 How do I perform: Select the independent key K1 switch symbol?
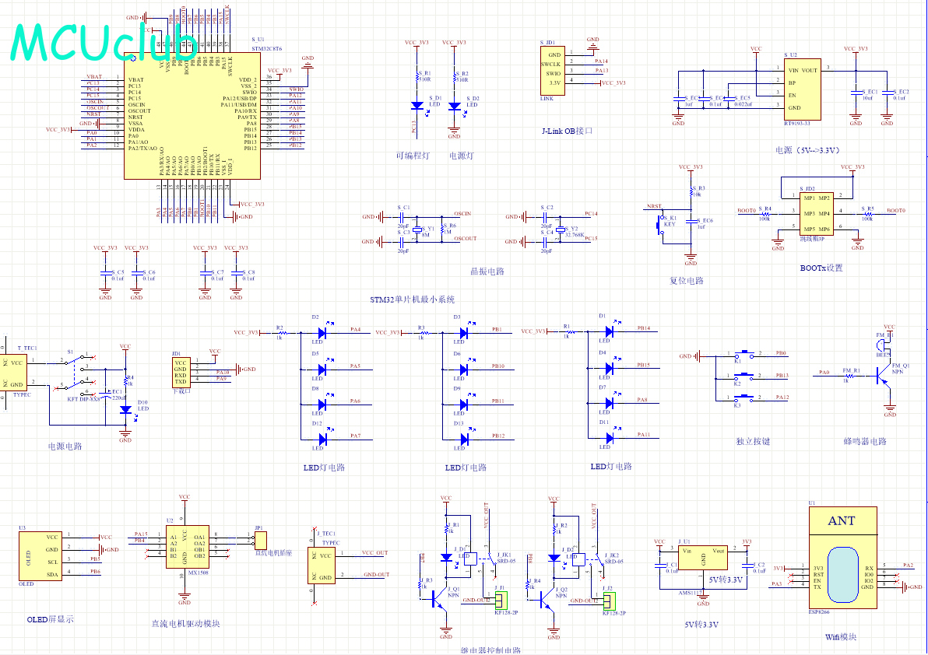[x=744, y=353]
